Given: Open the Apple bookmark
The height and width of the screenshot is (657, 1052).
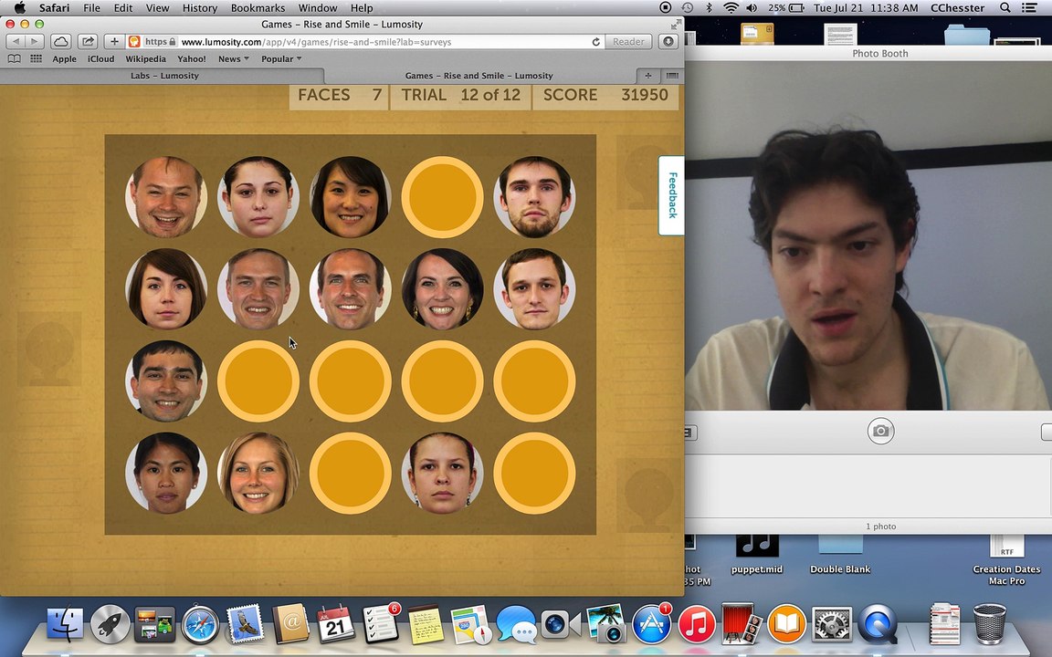Looking at the screenshot, I should coord(65,59).
